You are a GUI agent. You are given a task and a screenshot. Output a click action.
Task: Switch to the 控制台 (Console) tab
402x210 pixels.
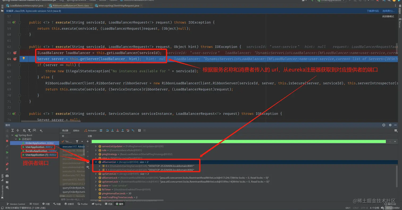click(x=76, y=131)
